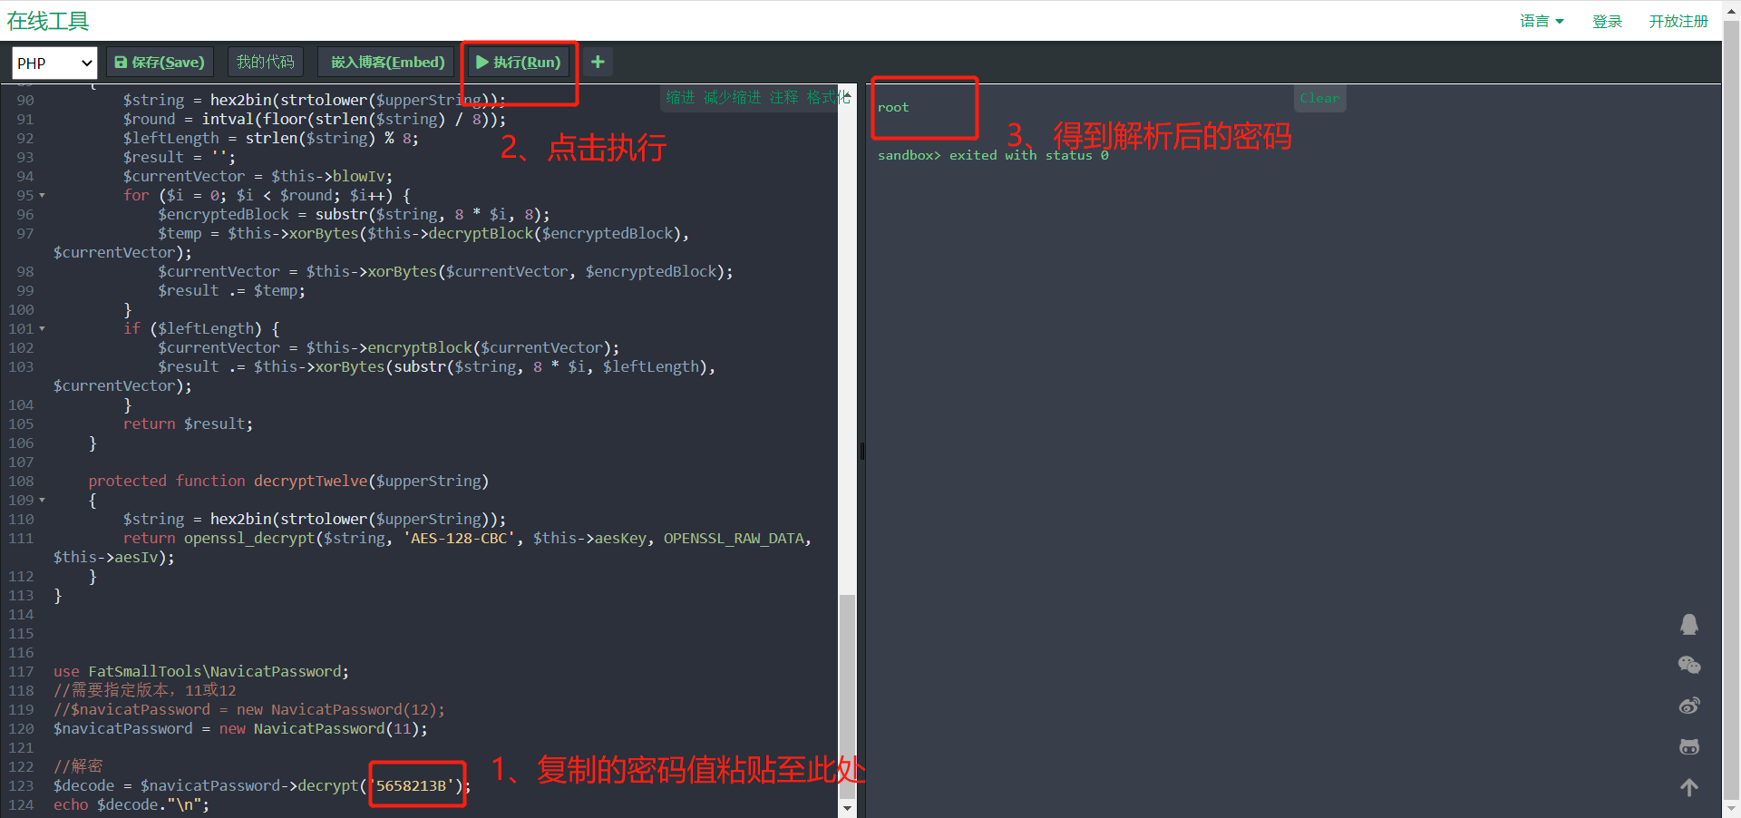Click the //解密 comment on line 122

(x=78, y=767)
